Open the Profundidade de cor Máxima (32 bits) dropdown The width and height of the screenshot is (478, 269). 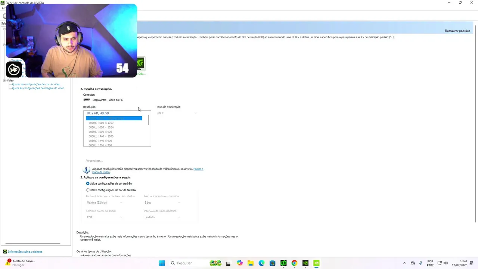tap(104, 202)
